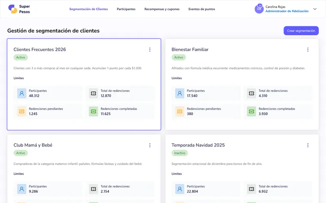Click Redenciones completadas icon in Clientes Frecuentes

coord(93,111)
